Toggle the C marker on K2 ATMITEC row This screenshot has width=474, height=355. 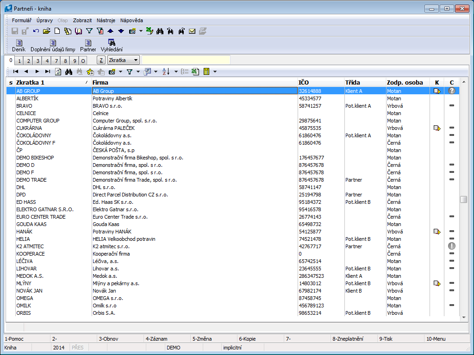pos(452,246)
